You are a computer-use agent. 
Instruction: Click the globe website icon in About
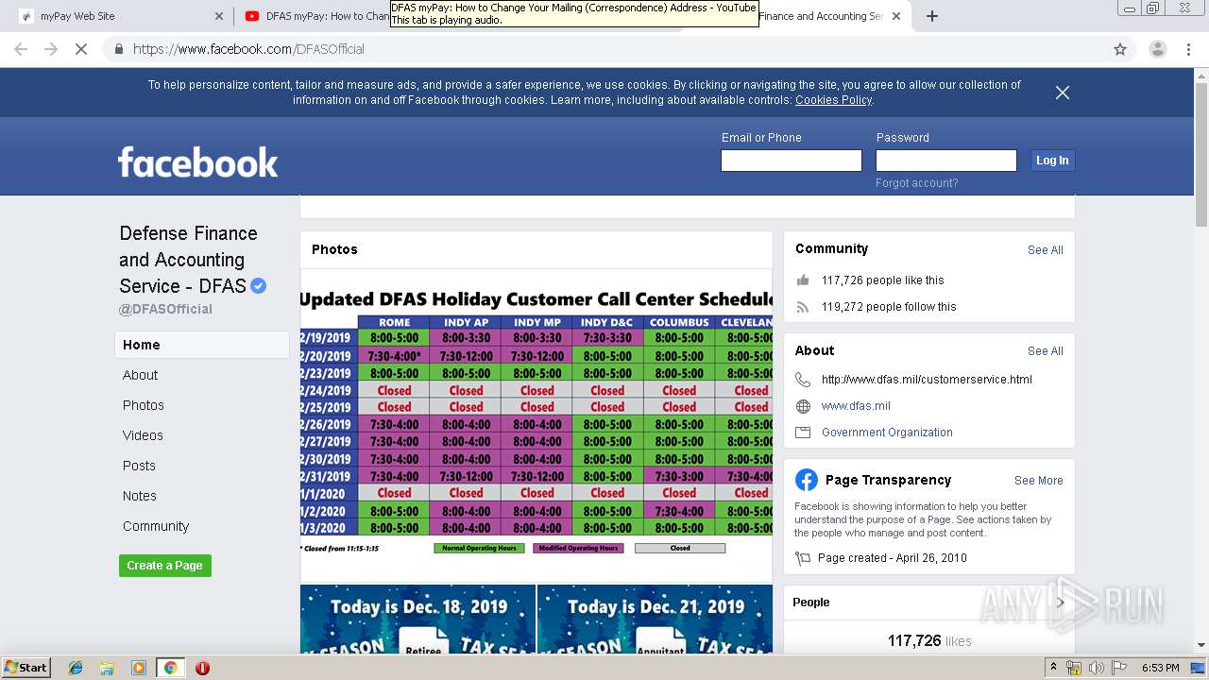(x=803, y=406)
